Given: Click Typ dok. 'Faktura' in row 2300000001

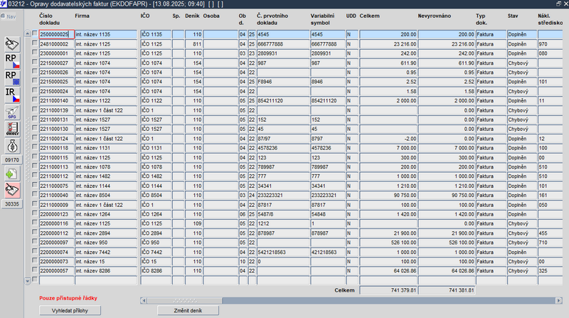Looking at the screenshot, I should click(x=491, y=53).
